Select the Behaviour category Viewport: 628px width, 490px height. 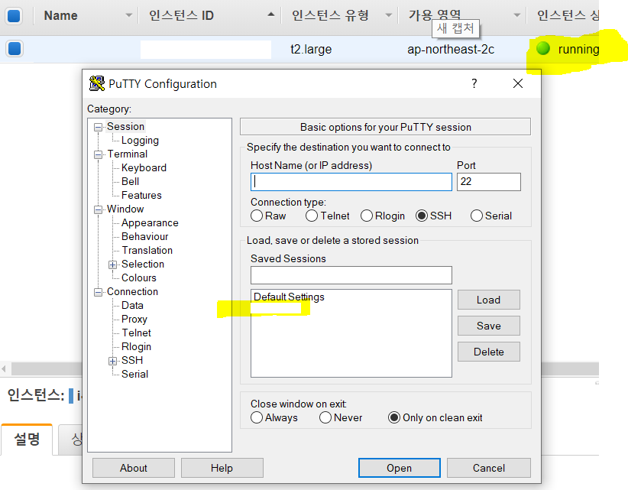click(144, 236)
